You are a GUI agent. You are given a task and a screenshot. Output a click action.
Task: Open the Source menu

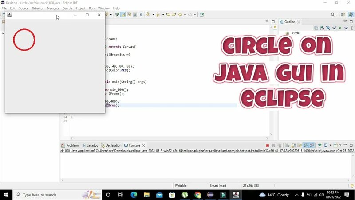click(24, 8)
